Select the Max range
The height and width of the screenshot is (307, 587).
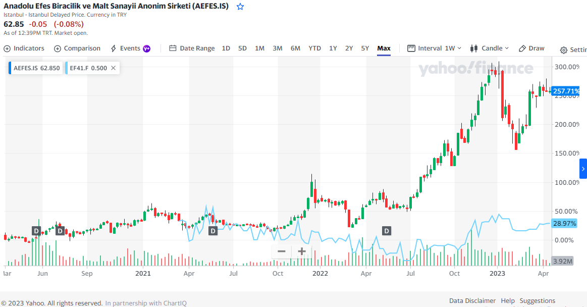pyautogui.click(x=384, y=48)
